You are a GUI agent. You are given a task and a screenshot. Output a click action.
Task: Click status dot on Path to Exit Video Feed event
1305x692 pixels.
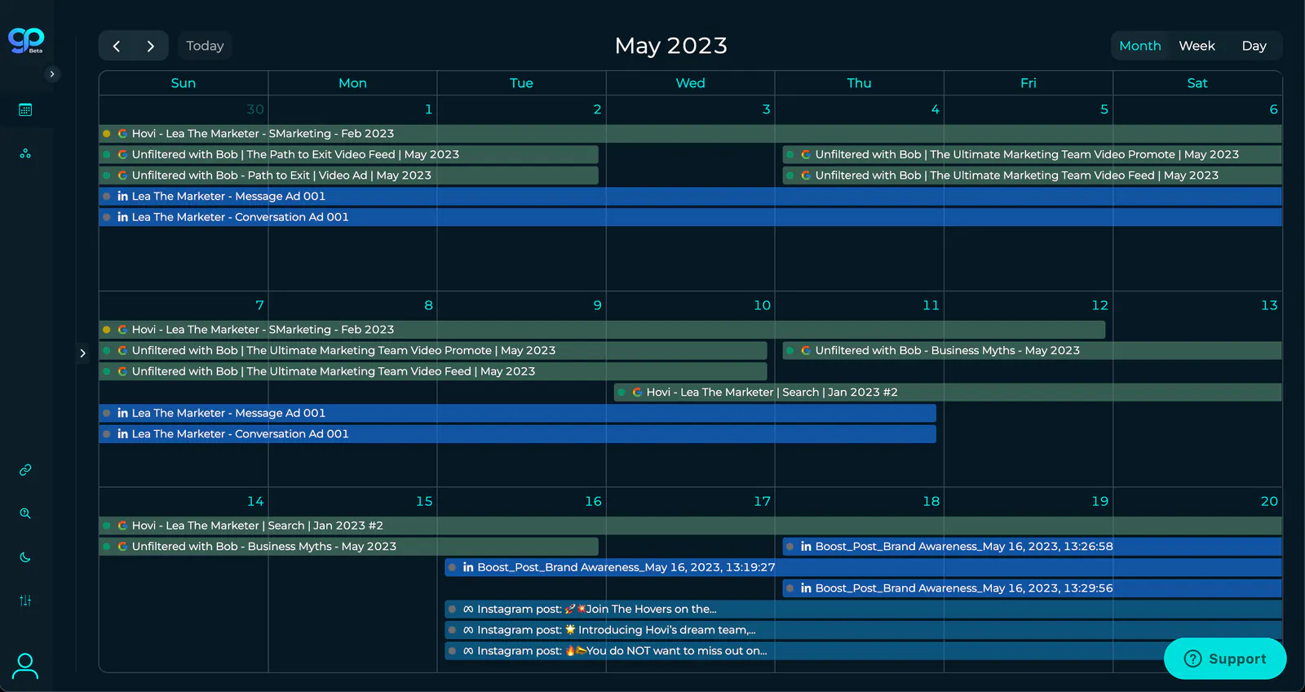coord(107,154)
